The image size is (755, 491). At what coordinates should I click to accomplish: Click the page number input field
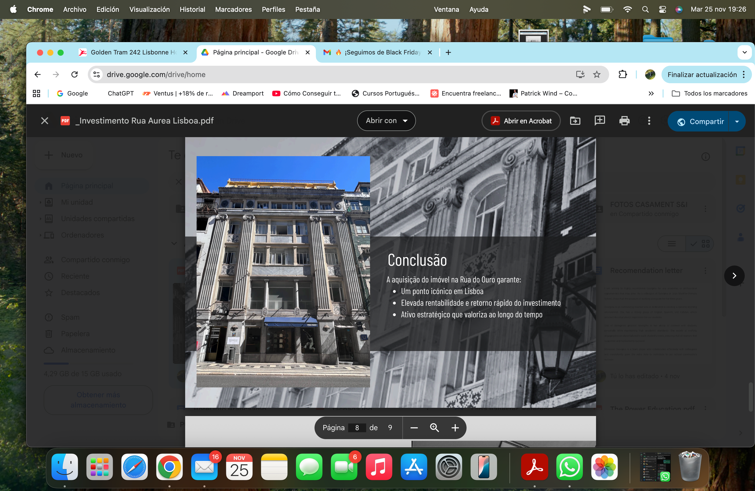pyautogui.click(x=357, y=428)
